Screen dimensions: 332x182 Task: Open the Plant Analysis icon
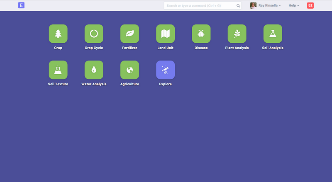pyautogui.click(x=237, y=34)
